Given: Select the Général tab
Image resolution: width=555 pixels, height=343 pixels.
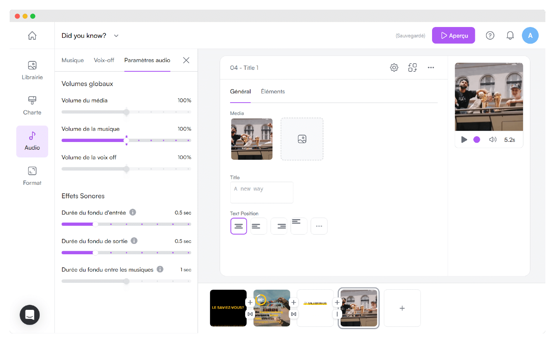Looking at the screenshot, I should pos(240,91).
